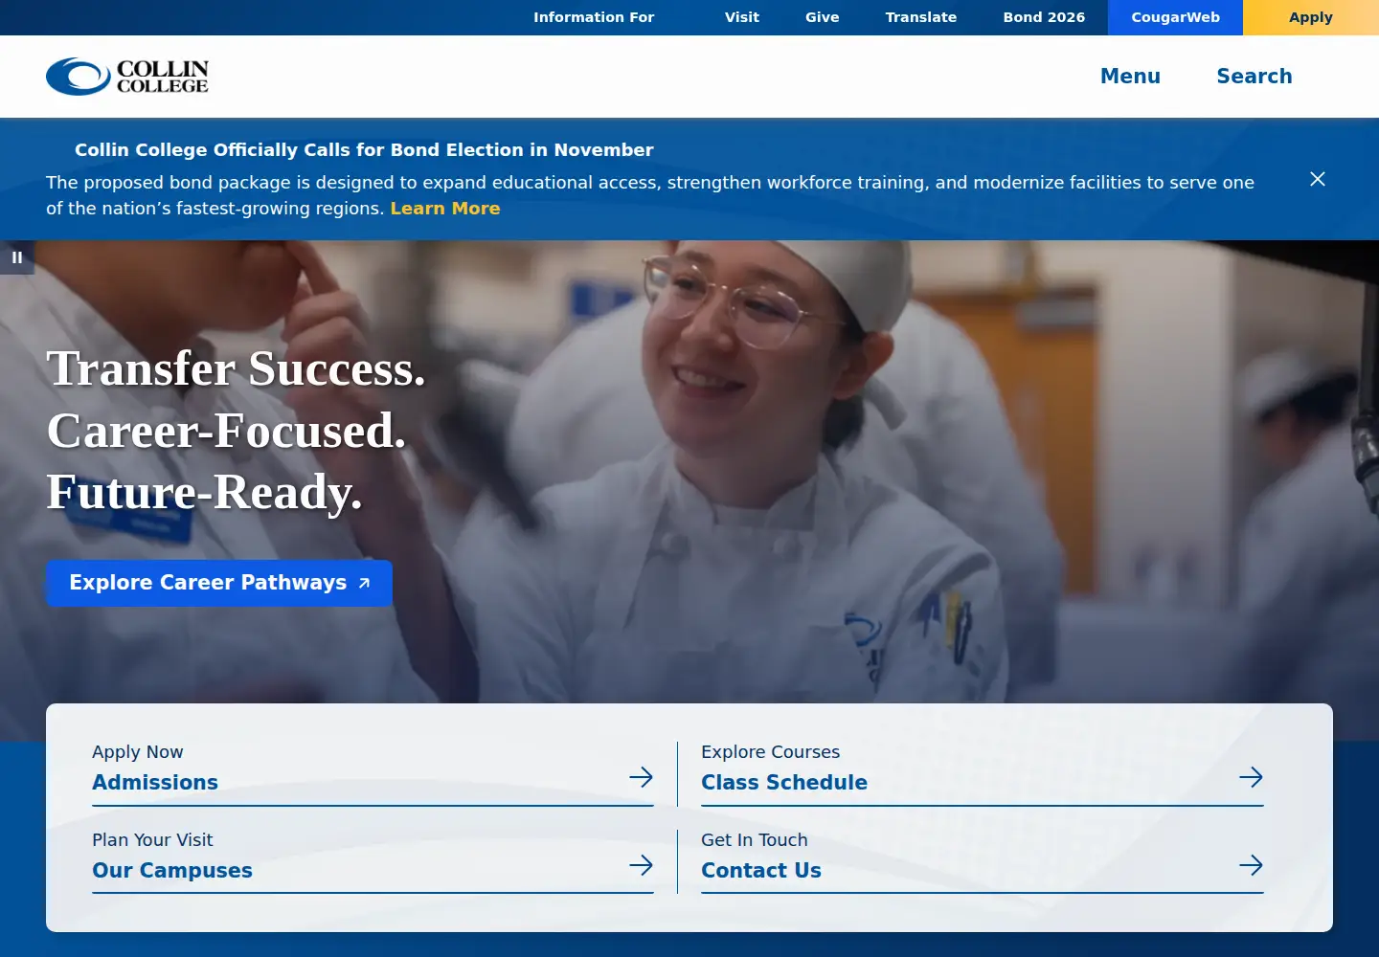Go to CougarWeb portal
The height and width of the screenshot is (957, 1379).
[x=1175, y=17]
